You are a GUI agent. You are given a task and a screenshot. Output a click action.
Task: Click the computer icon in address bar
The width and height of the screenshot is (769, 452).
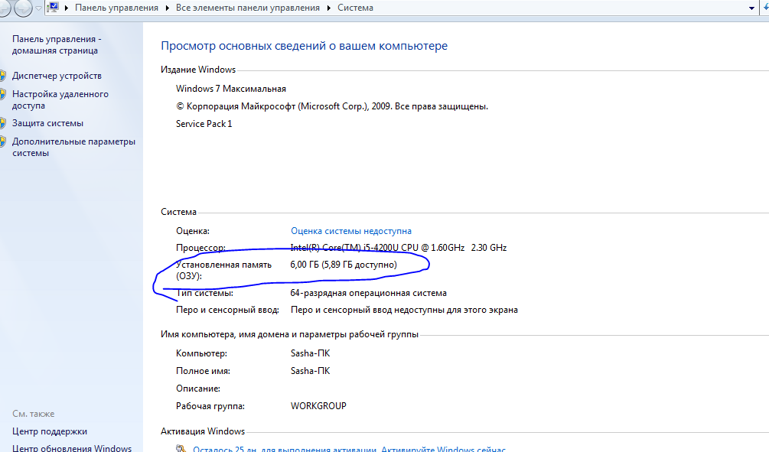tap(54, 8)
